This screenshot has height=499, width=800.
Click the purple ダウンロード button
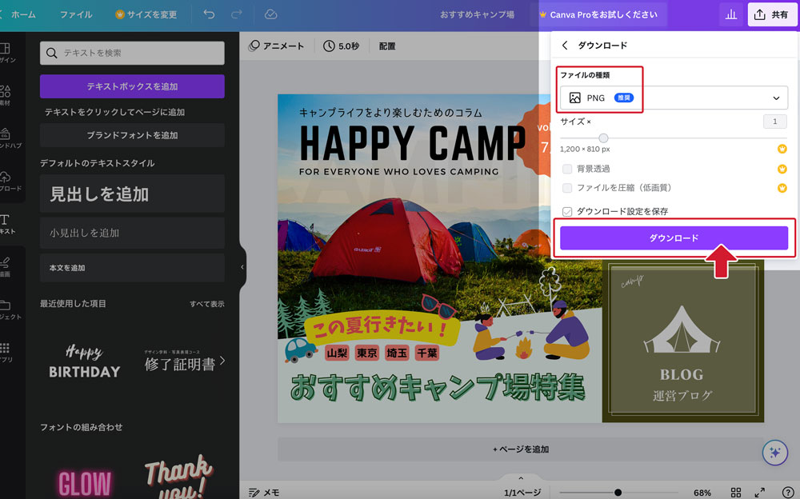click(x=674, y=238)
